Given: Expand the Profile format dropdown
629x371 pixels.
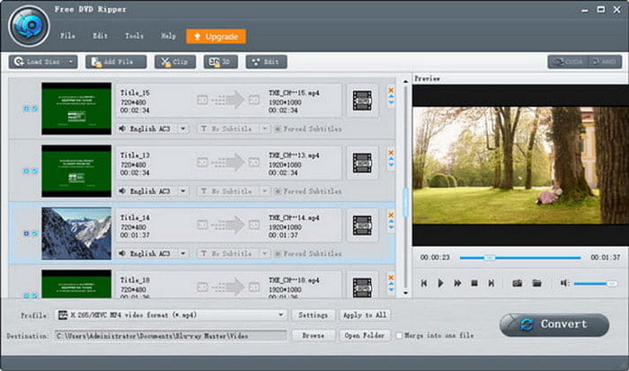Looking at the screenshot, I should coord(280,314).
